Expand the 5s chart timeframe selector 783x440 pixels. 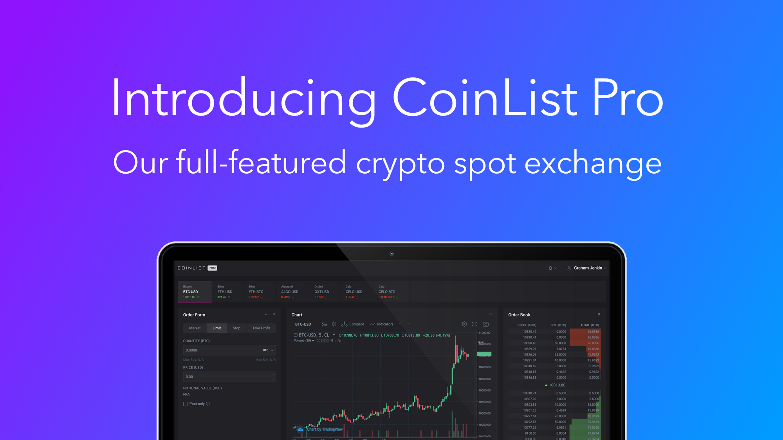323,324
